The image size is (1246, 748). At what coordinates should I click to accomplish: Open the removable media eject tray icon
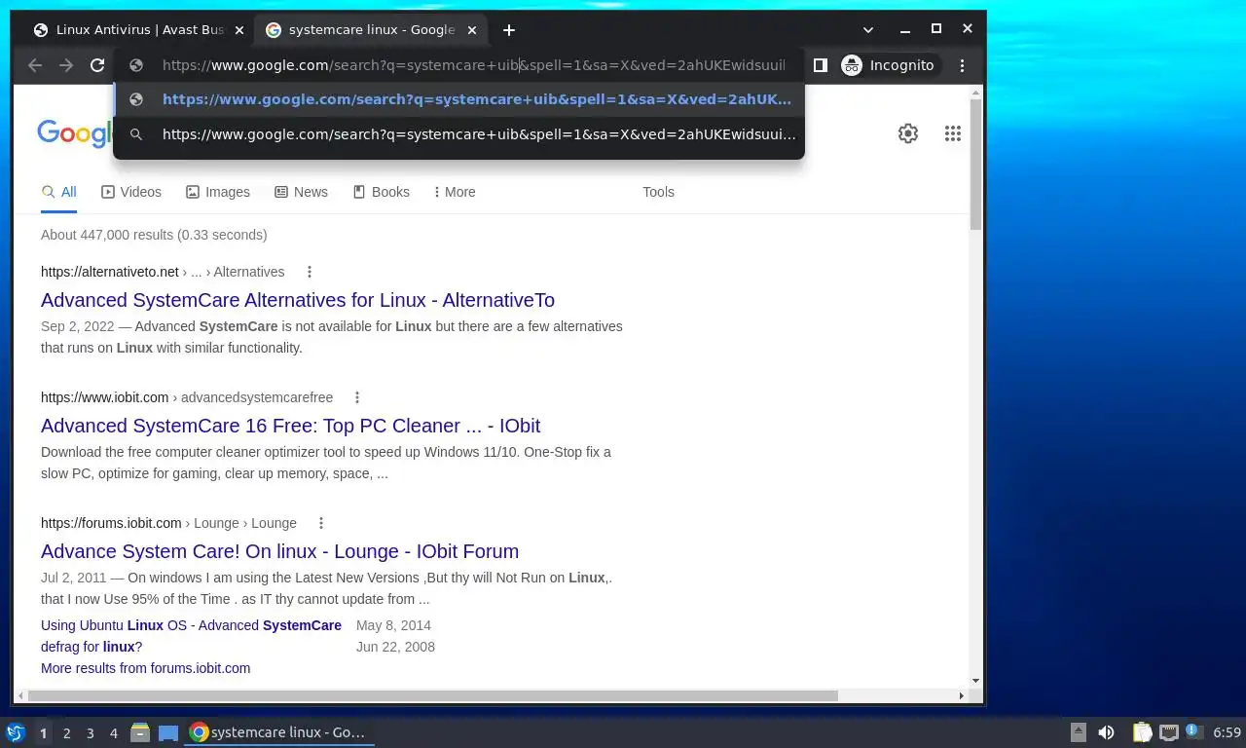(x=1078, y=732)
